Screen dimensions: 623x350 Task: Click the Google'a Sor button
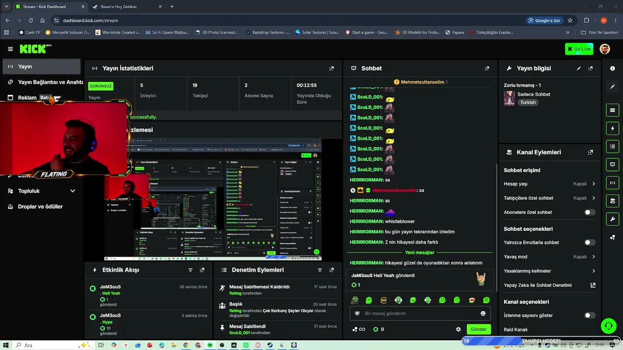(544, 20)
